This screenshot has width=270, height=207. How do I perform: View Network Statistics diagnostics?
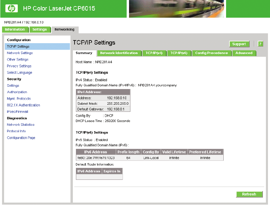coord(21,125)
